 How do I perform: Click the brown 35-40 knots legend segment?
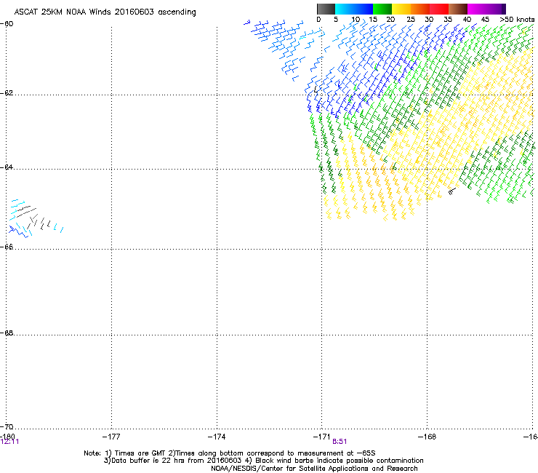458,9
